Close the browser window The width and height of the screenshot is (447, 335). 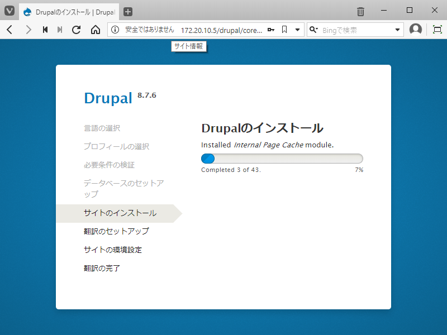click(x=435, y=11)
